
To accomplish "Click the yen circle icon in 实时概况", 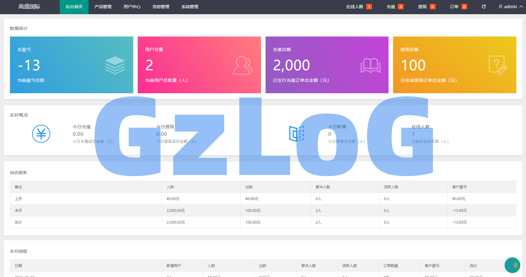I will (x=41, y=134).
